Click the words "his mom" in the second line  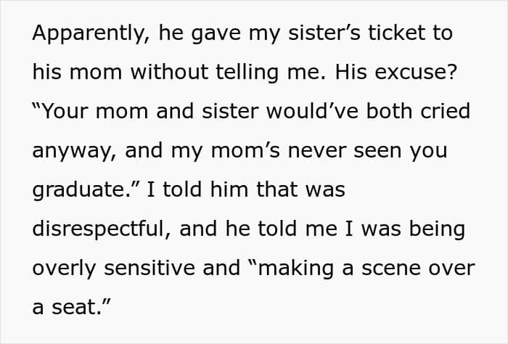77,72
